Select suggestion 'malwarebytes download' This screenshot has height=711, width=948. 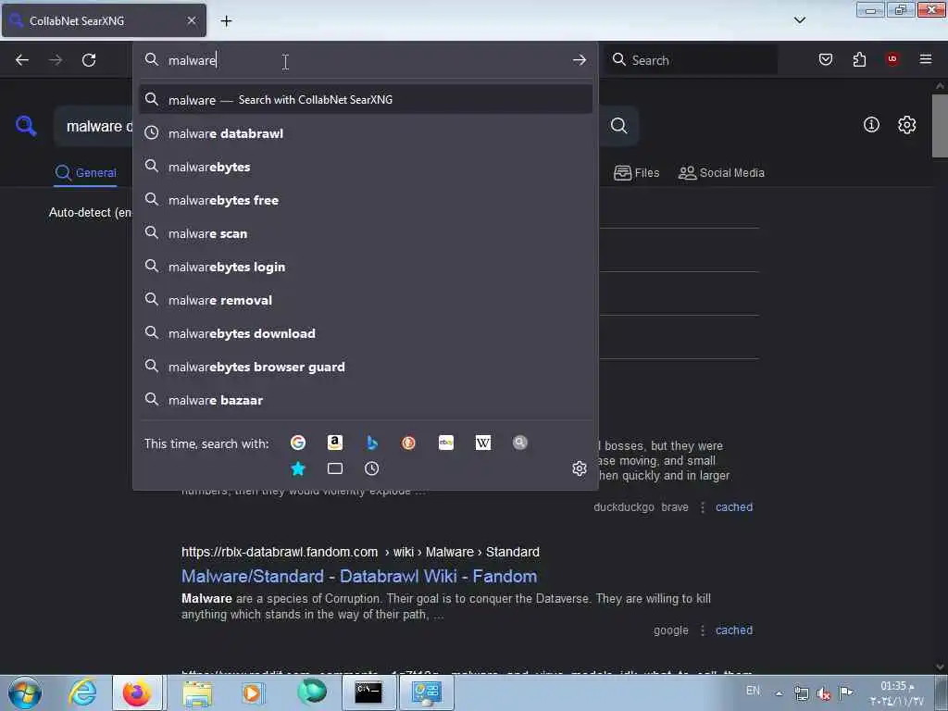(x=366, y=333)
